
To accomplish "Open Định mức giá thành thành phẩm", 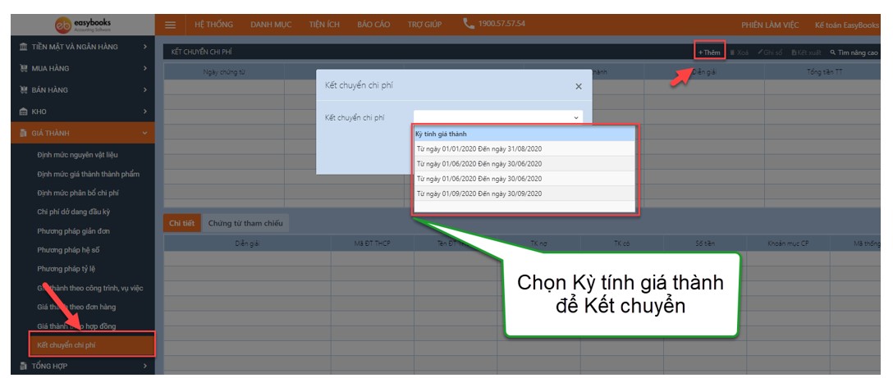I will 89,174.
